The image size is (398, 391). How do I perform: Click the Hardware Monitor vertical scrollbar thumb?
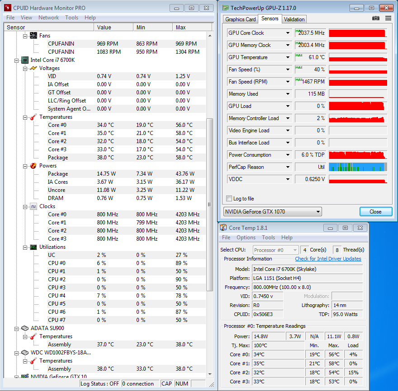click(x=210, y=205)
